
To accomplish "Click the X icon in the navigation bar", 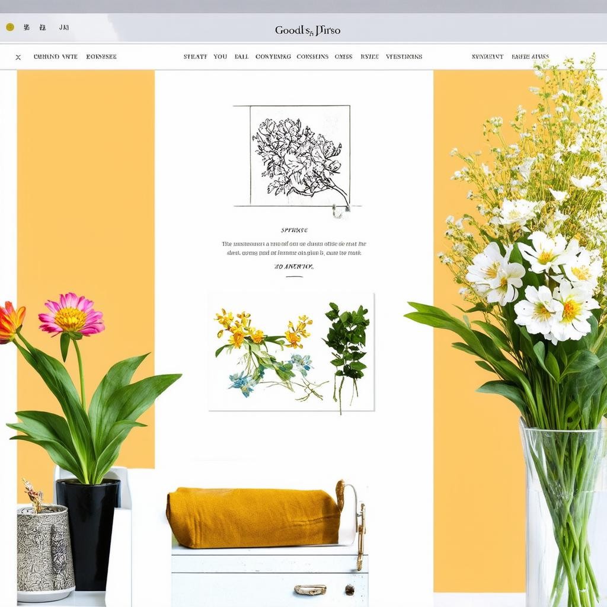I will click(18, 57).
